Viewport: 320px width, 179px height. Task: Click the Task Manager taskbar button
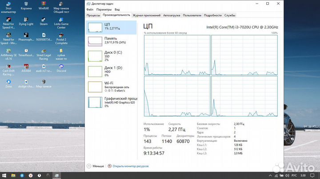(x=56, y=175)
